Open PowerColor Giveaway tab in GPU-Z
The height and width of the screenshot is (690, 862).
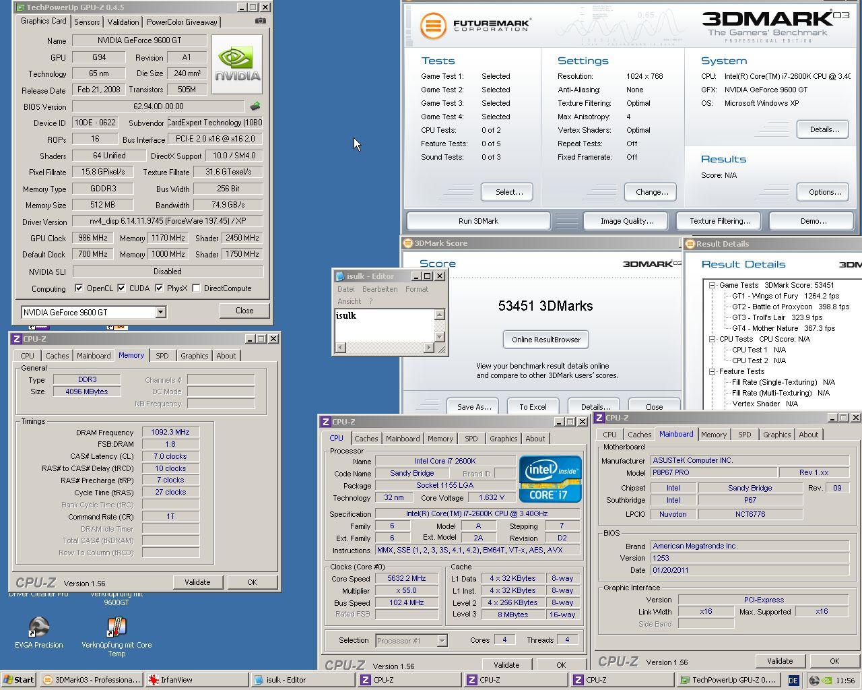click(x=182, y=22)
